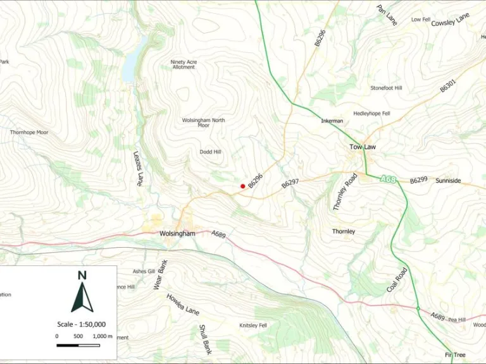Click the red site location marker
Viewport: 486px width, 364px height.
(x=242, y=186)
